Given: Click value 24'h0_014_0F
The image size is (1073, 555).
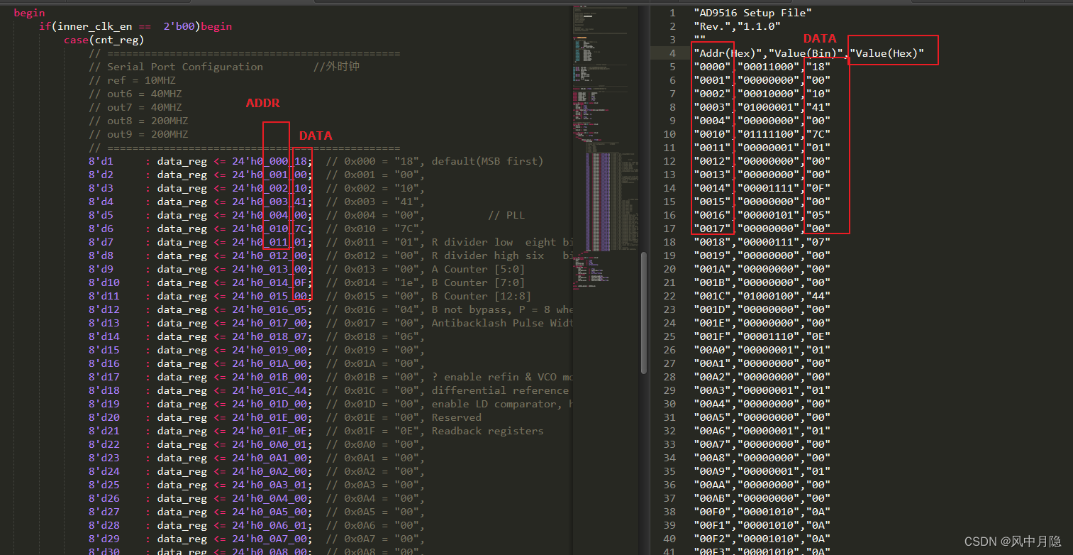Looking at the screenshot, I should (x=270, y=282).
